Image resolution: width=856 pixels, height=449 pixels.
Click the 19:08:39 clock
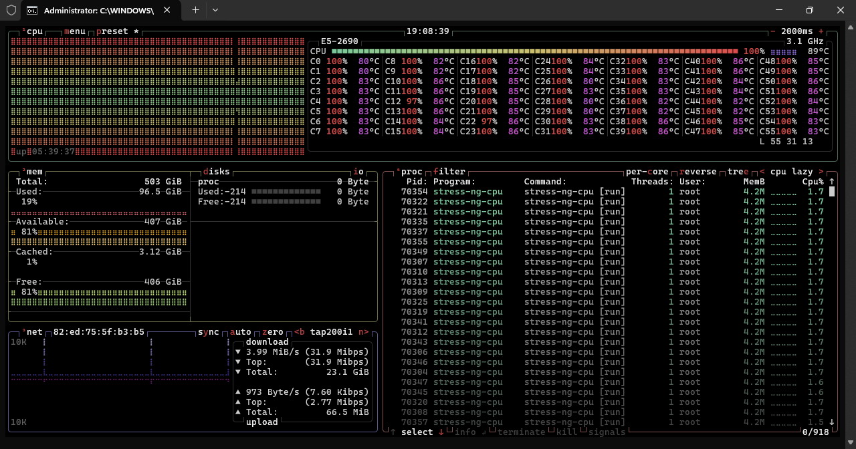(428, 31)
